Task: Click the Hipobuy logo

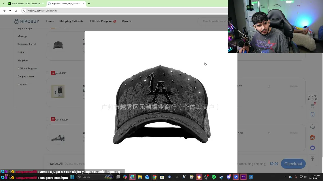Action: [x=27, y=21]
